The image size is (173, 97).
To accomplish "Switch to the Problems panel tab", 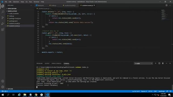I will point(39,64).
